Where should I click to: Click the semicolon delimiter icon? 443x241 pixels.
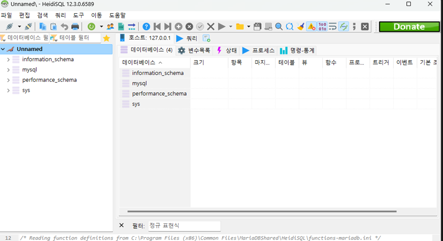point(354,26)
